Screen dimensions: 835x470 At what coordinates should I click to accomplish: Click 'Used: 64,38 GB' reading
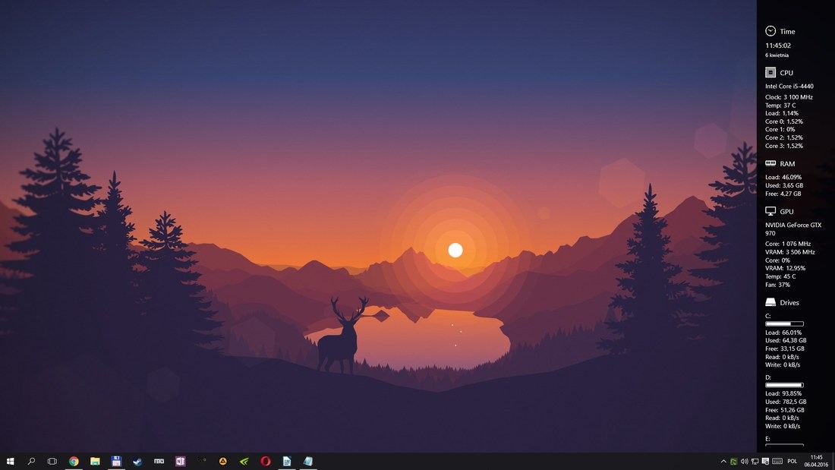click(x=786, y=340)
